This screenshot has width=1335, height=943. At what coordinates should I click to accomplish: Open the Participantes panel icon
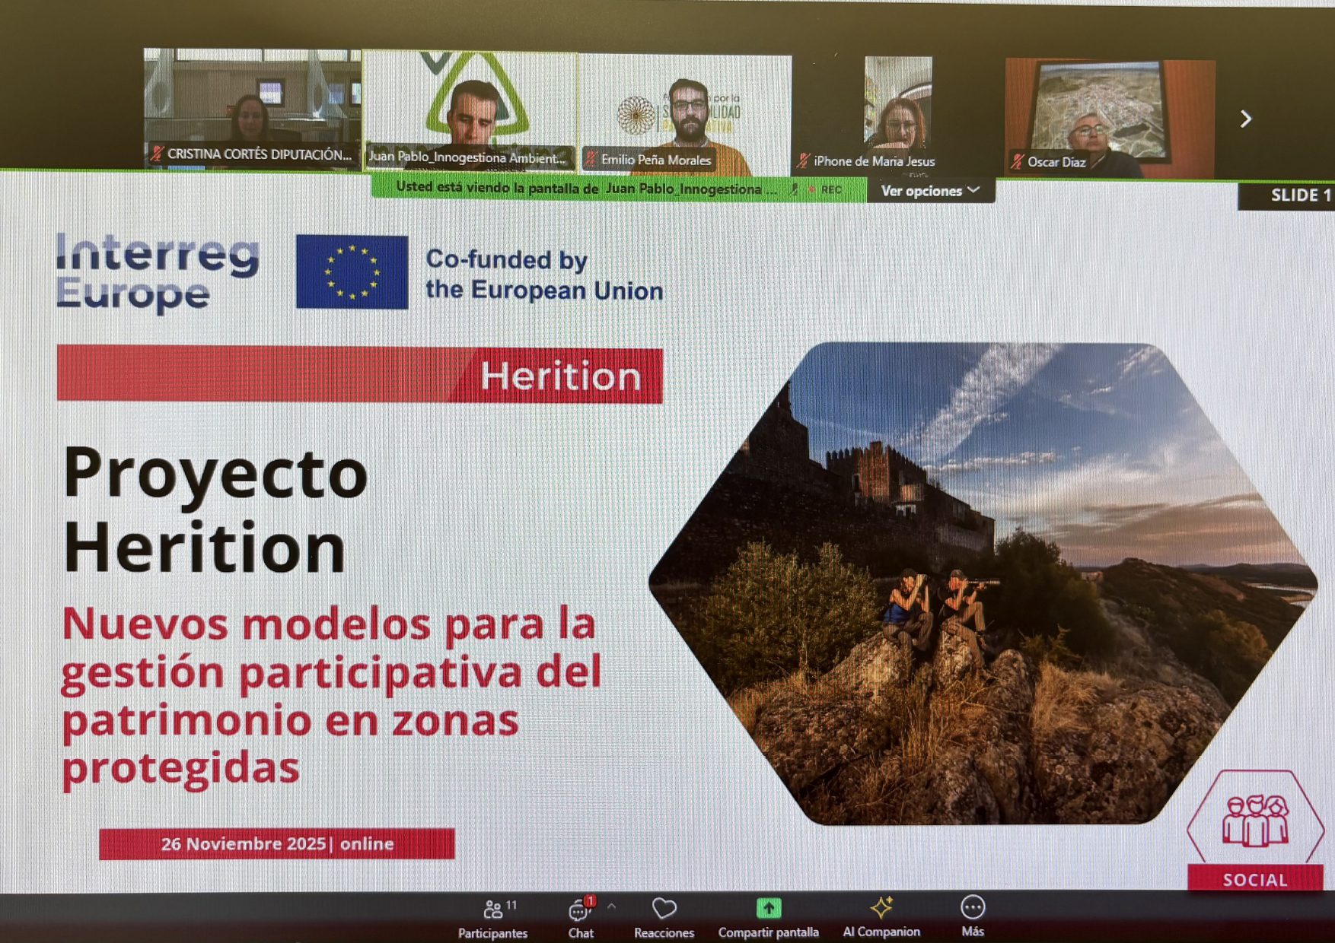[493, 910]
